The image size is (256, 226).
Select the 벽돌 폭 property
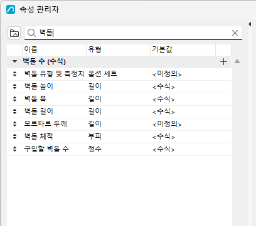(x=35, y=99)
